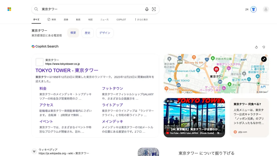
Task: Open the Wikipedia ja.wikipedia.org result URL
Action: point(64,153)
